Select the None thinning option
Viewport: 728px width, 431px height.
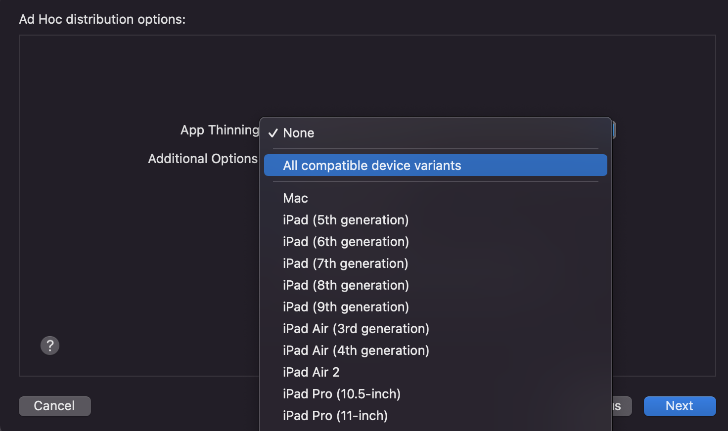[298, 133]
